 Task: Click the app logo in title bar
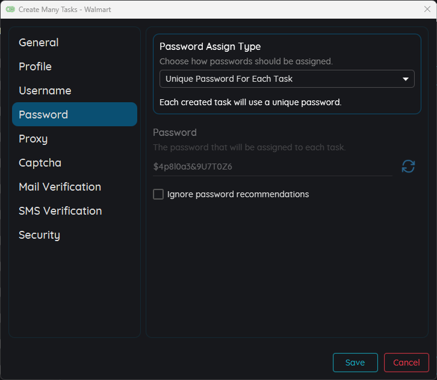pyautogui.click(x=10, y=10)
